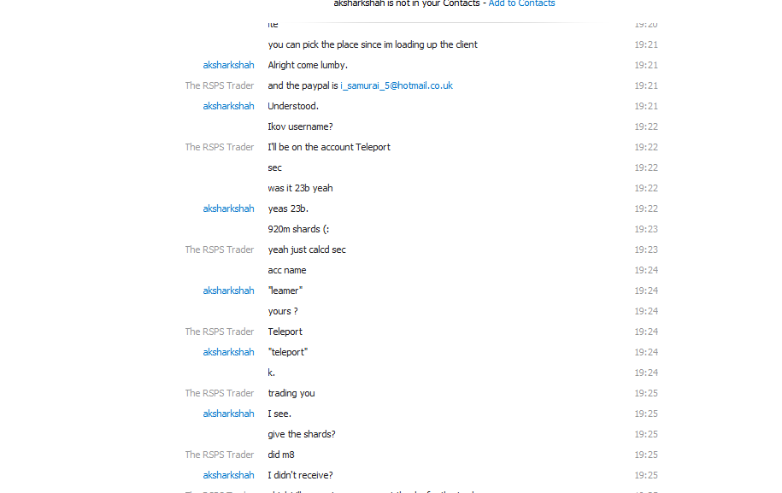The height and width of the screenshot is (493, 782).
Task: Click aksharkshah name beside '"teleport"' message
Action: [228, 352]
